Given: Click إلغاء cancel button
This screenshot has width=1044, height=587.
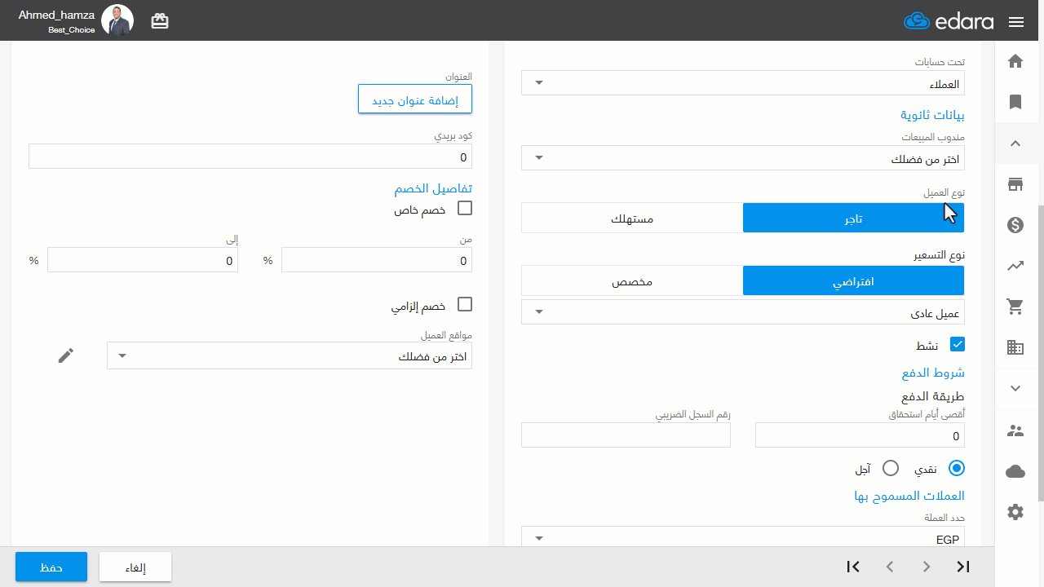Looking at the screenshot, I should coord(135,567).
